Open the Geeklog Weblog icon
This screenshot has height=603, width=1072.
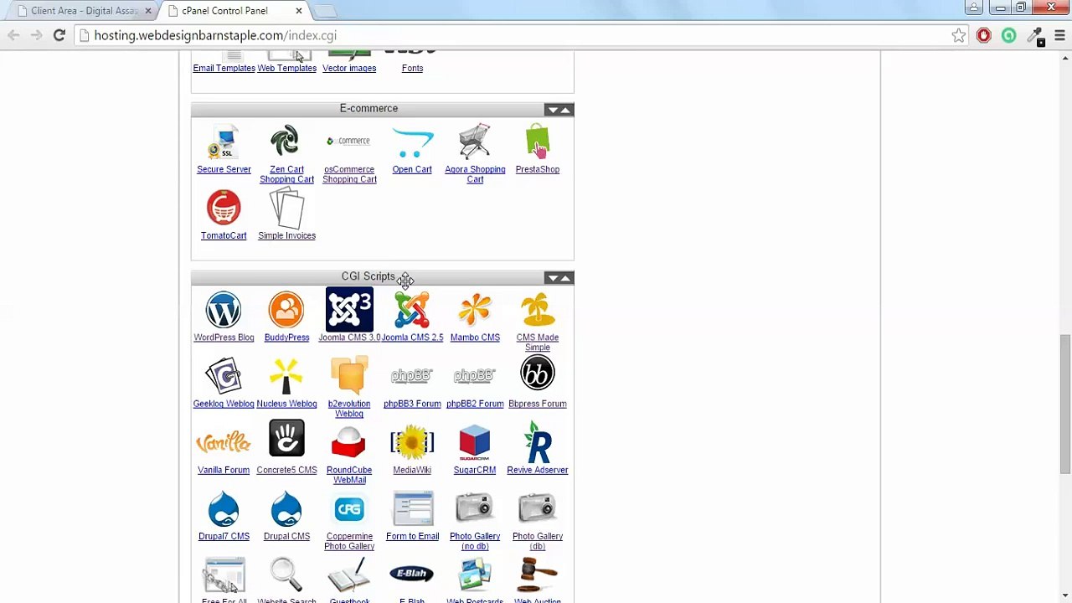pos(224,376)
